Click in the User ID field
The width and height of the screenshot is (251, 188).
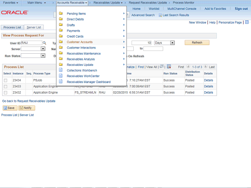point(31,43)
